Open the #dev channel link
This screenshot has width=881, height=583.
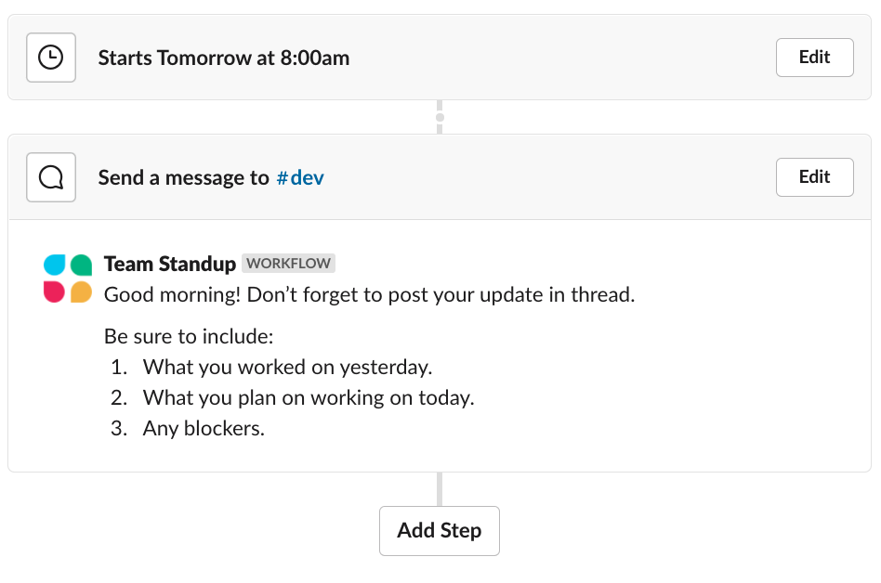[300, 177]
